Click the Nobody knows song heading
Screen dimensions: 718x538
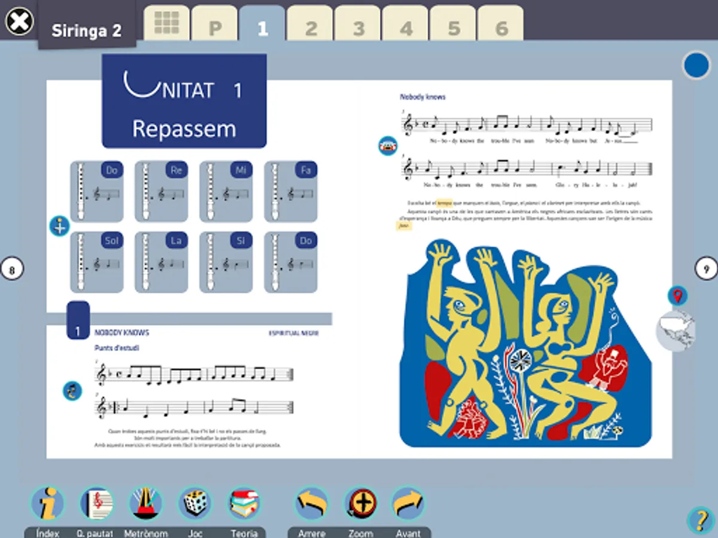pyautogui.click(x=422, y=97)
